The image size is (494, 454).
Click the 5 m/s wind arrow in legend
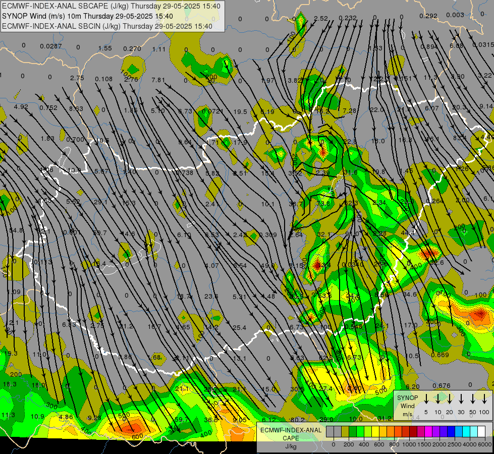426,399
